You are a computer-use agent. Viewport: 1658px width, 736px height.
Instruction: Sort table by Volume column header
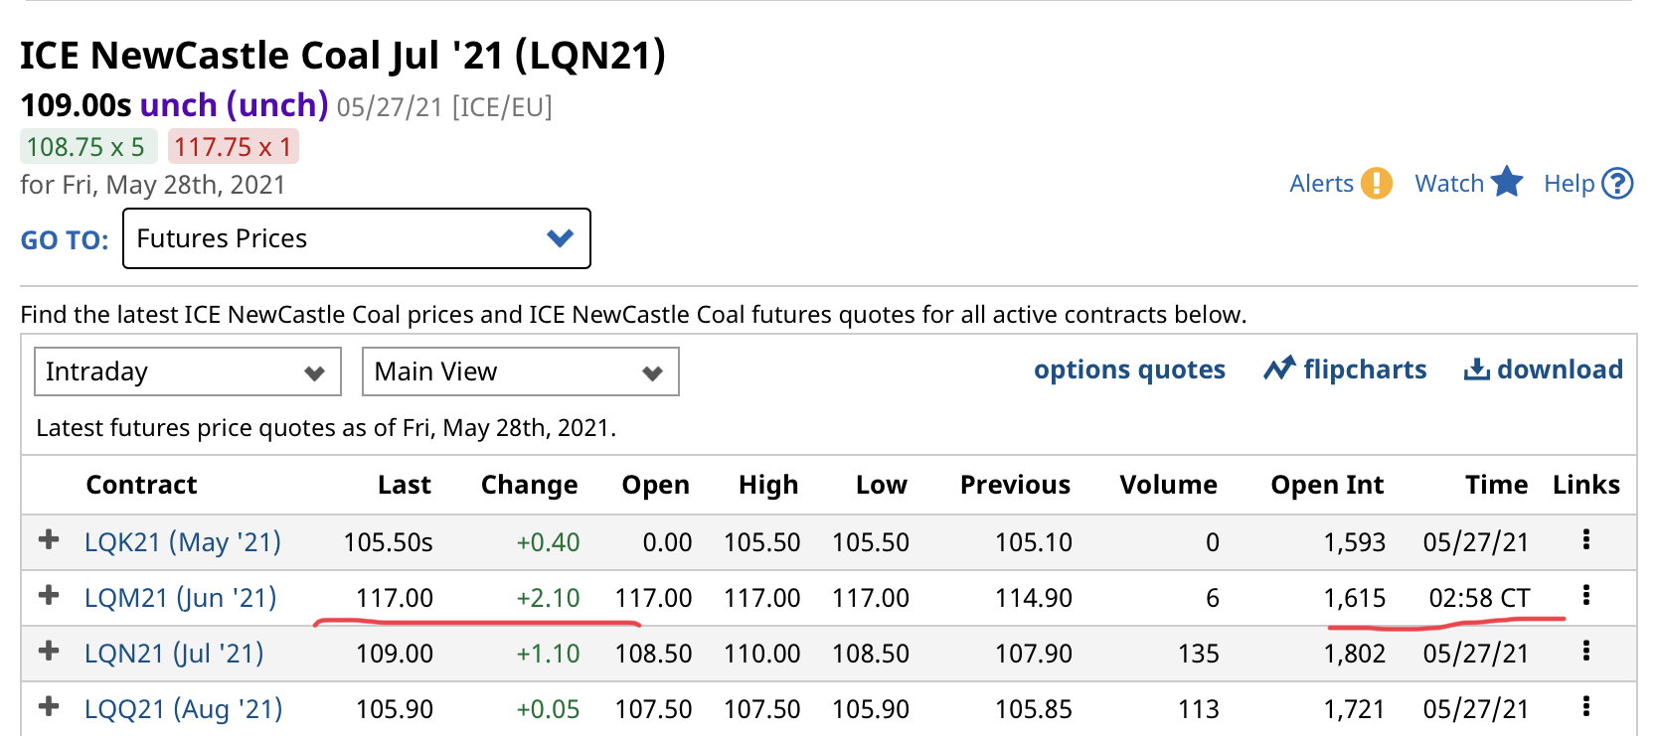[x=1168, y=485]
